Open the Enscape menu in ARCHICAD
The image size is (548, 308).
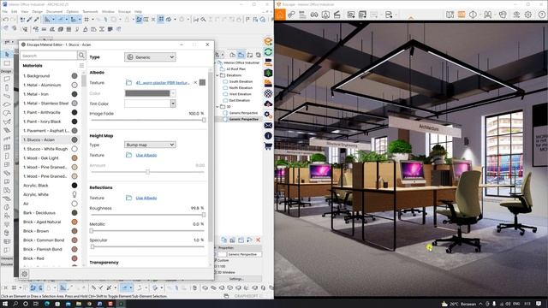[x=124, y=11]
